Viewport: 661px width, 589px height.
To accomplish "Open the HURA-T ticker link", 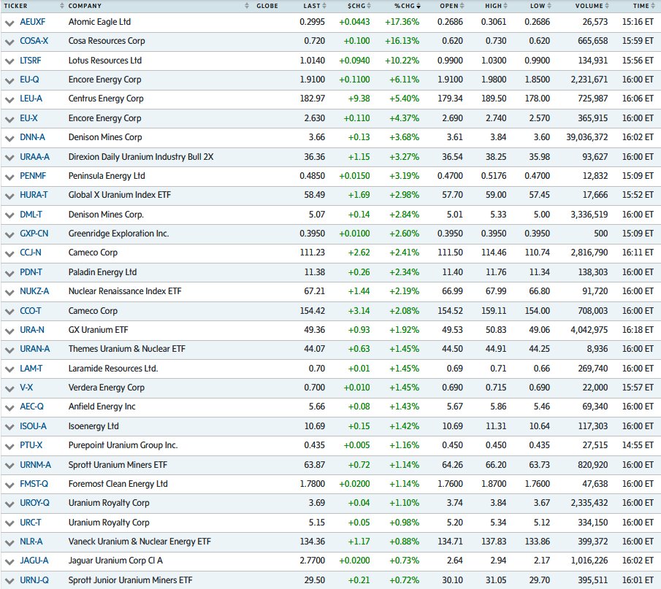I will pos(34,195).
